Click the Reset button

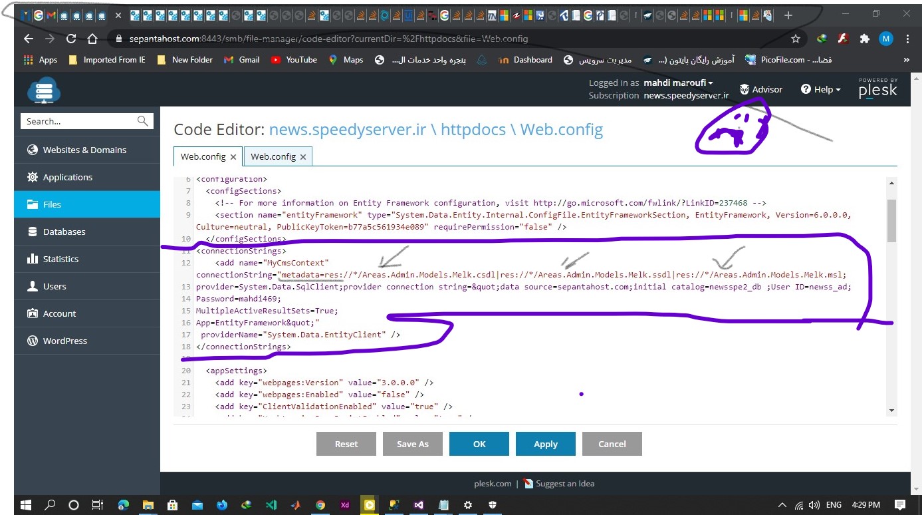point(346,444)
